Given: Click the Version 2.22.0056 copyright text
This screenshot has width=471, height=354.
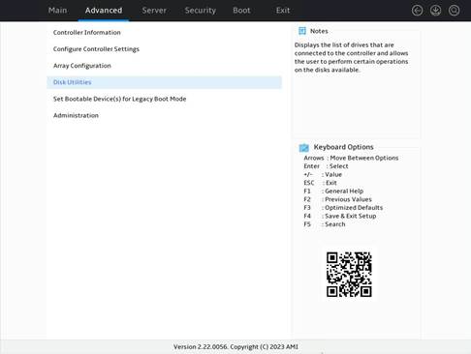Looking at the screenshot, I should click(235, 347).
